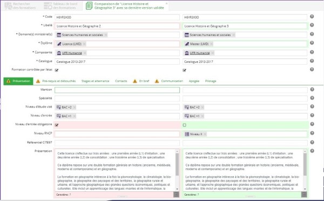
Task: Click into the left Mention input field
Action: coord(117,90)
